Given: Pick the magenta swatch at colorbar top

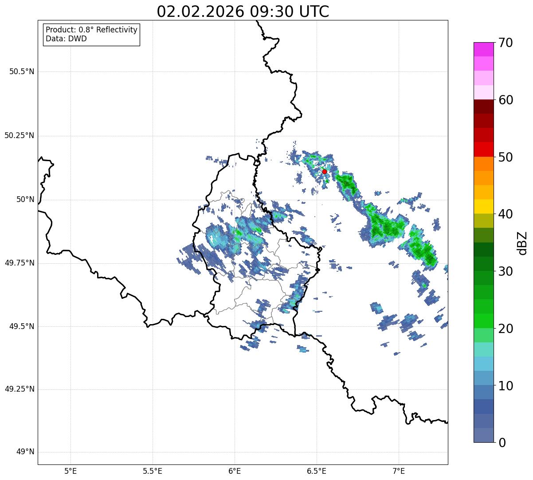Looking at the screenshot, I should click(483, 49).
